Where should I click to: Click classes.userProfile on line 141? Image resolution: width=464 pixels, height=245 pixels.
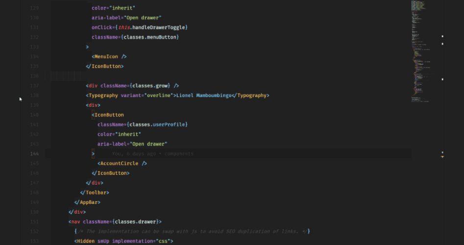coord(157,124)
